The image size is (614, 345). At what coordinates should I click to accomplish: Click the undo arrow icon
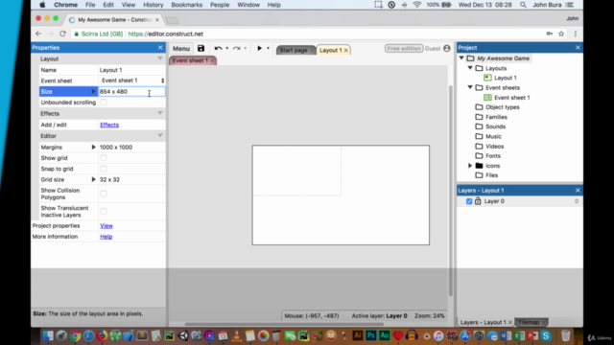point(218,49)
